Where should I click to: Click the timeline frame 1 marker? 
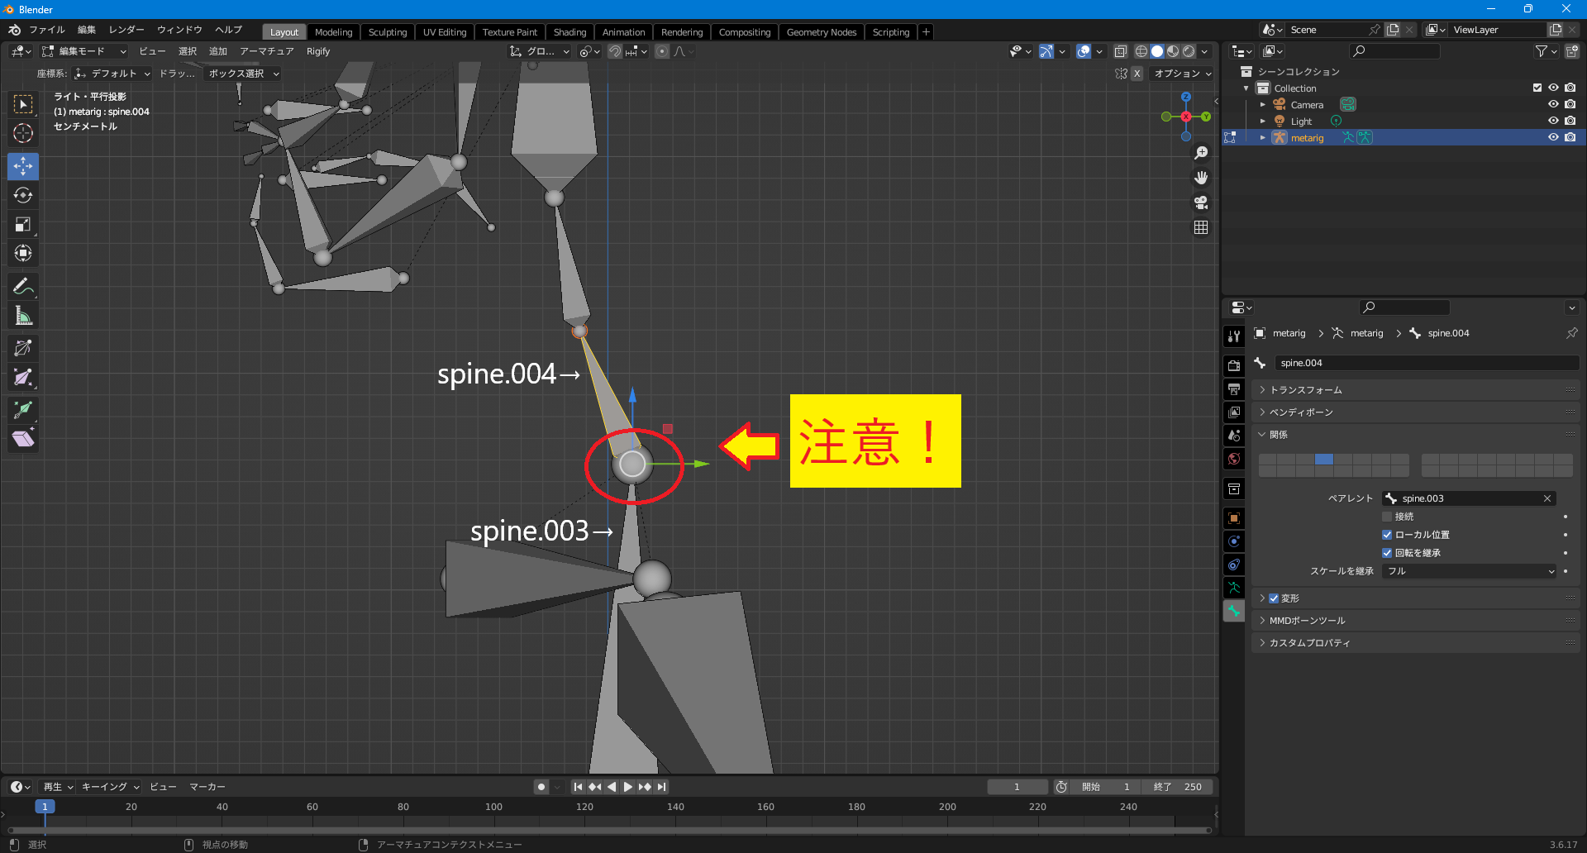point(45,807)
